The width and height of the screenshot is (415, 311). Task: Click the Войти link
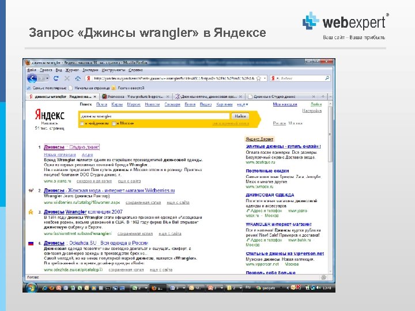[316, 104]
